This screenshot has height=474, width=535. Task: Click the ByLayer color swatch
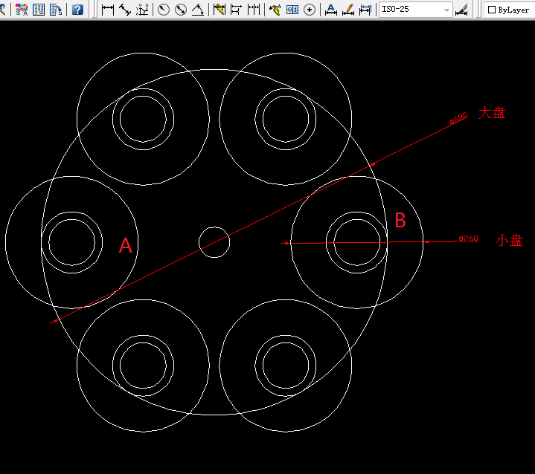(492, 10)
